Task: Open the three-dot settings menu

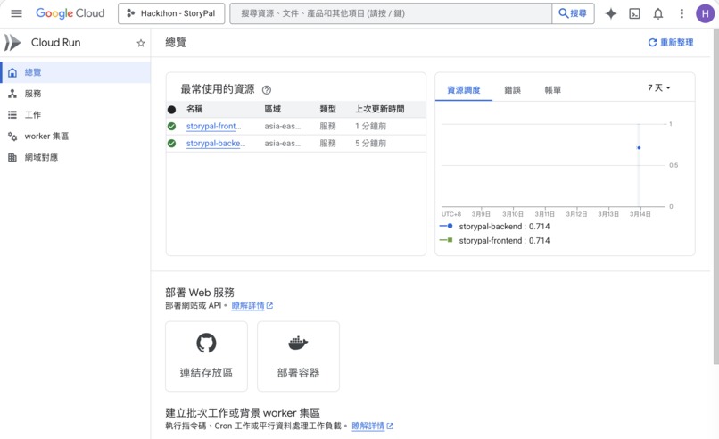Action: pyautogui.click(x=682, y=13)
